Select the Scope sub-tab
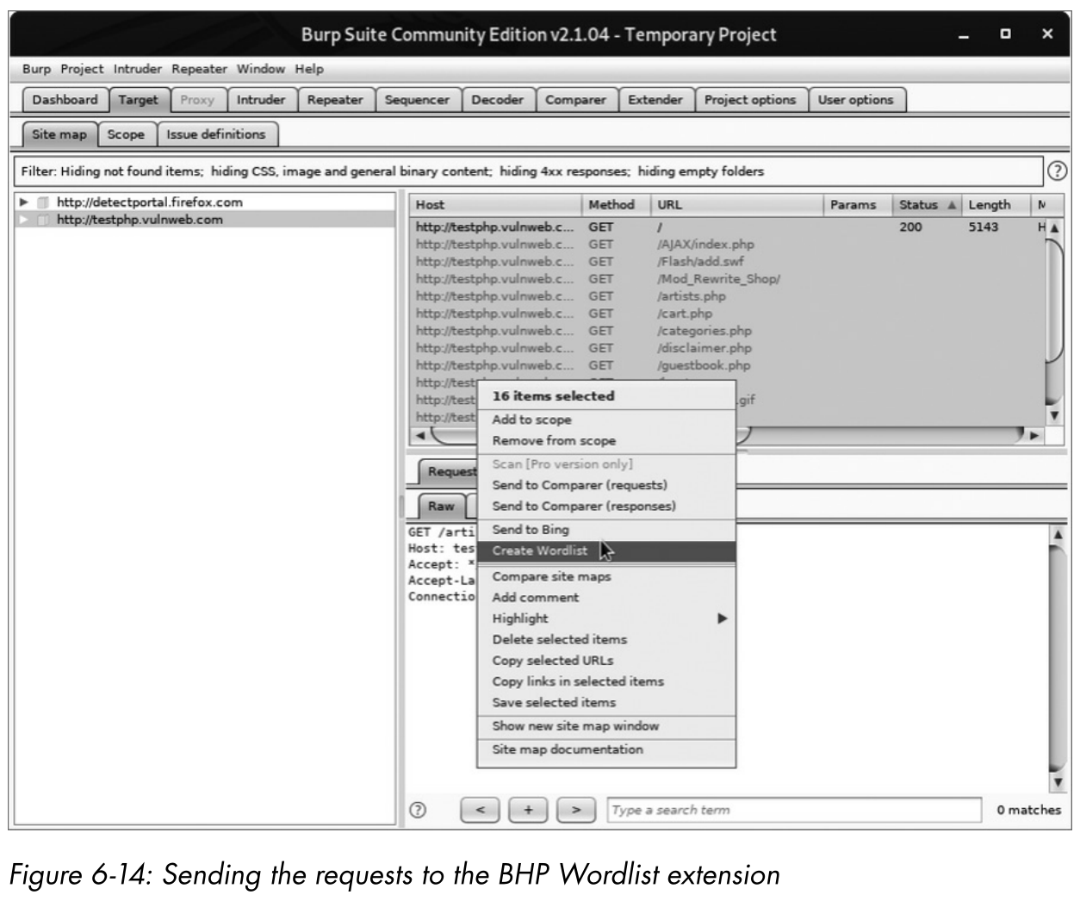 127,134
